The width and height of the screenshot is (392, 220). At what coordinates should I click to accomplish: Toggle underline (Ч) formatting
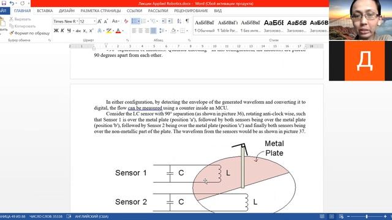pyautogui.click(x=69, y=31)
